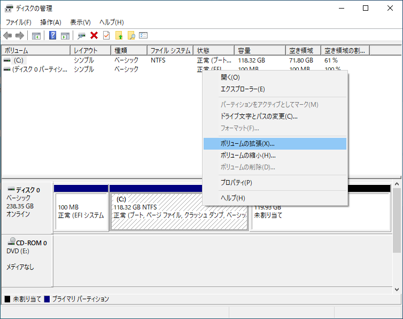The height and width of the screenshot is (319, 403).
Task: Sort by the ボリューム column header
Action: coord(35,51)
